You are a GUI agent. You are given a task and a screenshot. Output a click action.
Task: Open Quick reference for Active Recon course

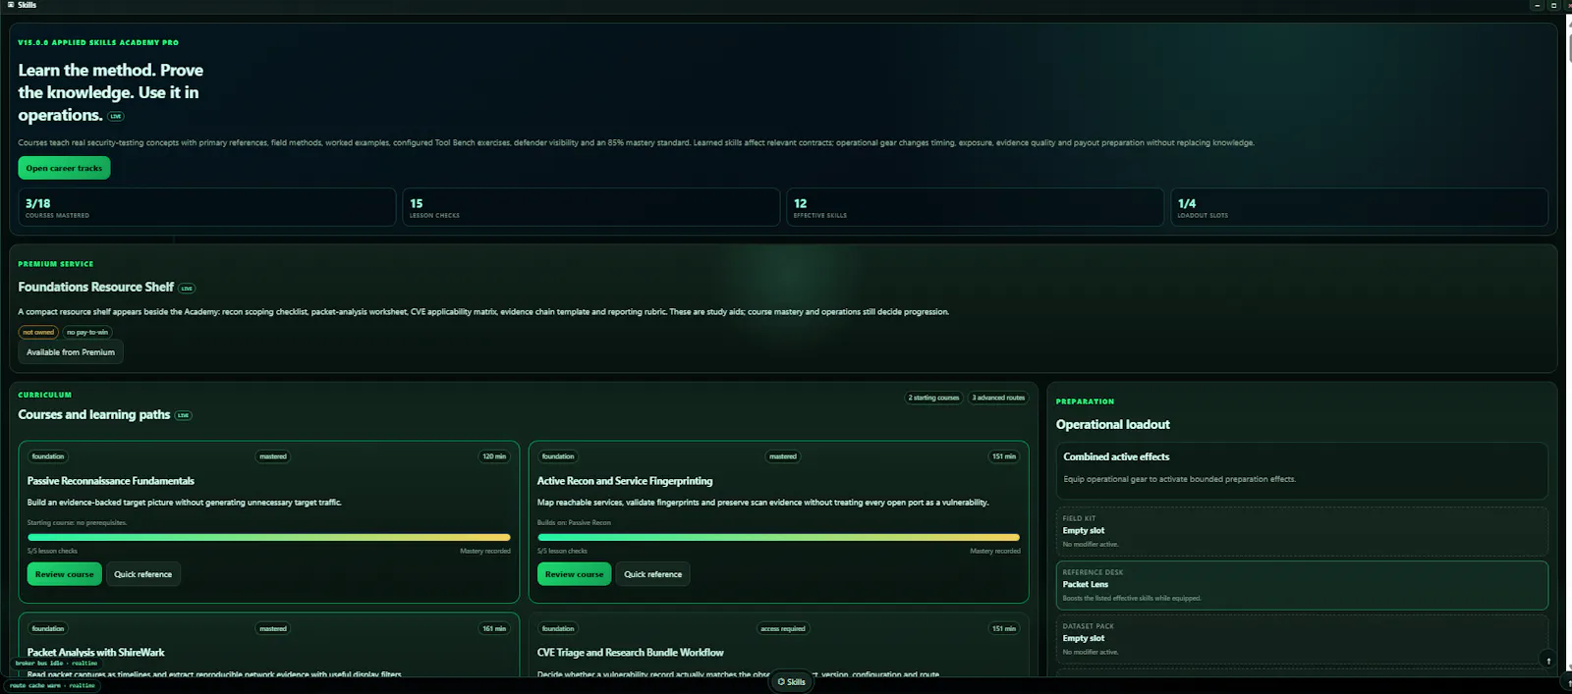click(x=653, y=574)
